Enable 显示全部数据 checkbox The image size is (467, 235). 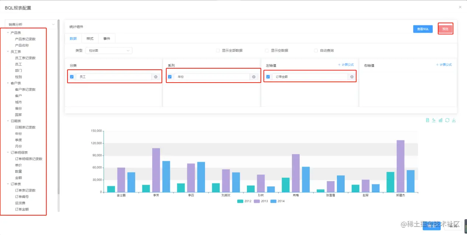[x=218, y=51]
